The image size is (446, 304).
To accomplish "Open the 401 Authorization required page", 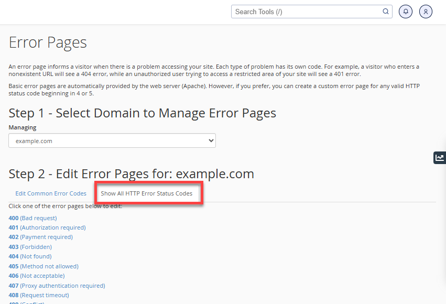I will [47, 227].
